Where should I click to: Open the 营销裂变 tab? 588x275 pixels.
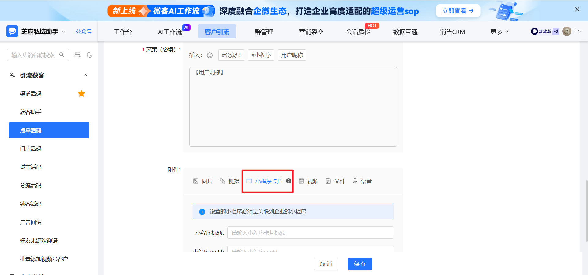(x=311, y=32)
